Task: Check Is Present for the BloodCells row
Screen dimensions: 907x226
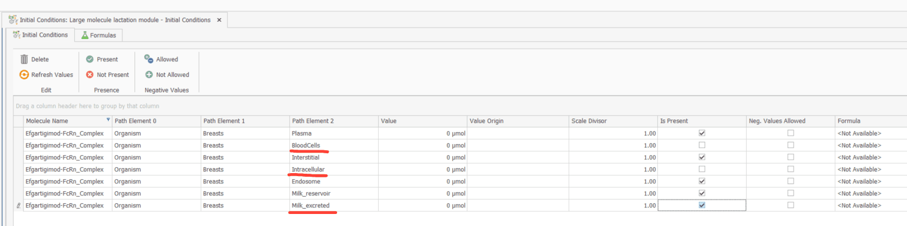Action: 701,145
